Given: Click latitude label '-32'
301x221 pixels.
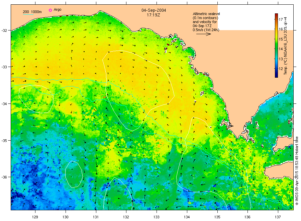Looking at the screenshot, I should (x=4, y=30).
